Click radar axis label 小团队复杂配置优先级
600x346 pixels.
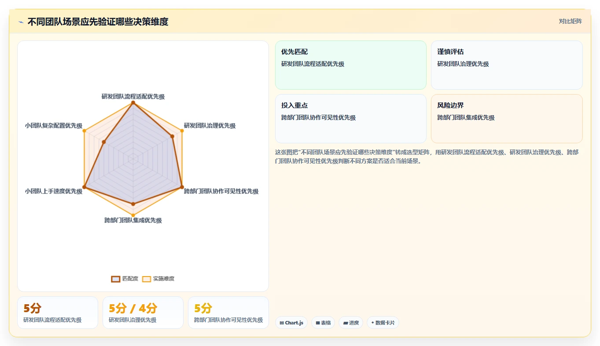click(x=54, y=126)
